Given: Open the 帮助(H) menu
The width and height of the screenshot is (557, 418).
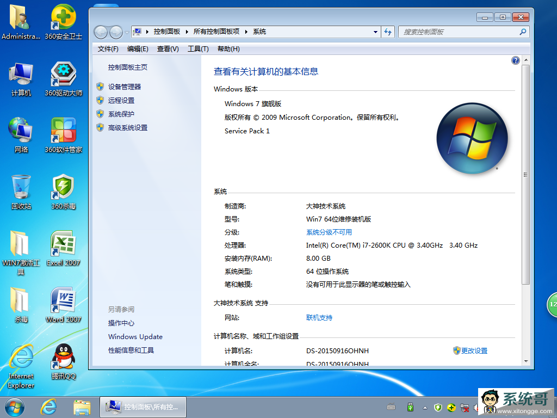Looking at the screenshot, I should click(228, 48).
